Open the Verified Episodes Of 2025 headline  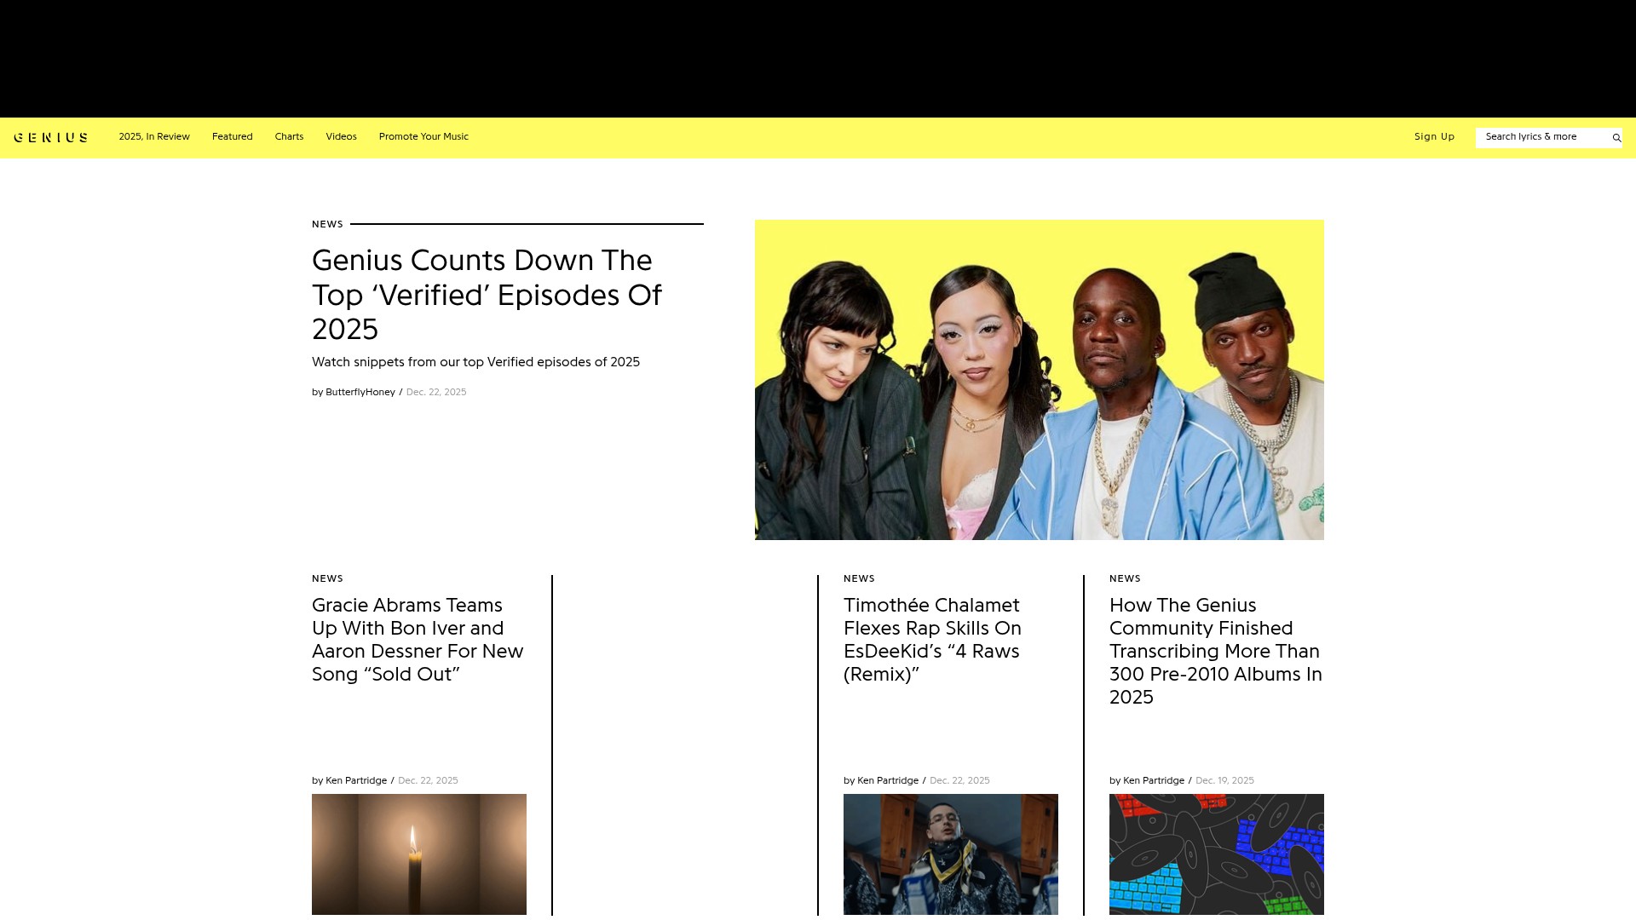[487, 295]
